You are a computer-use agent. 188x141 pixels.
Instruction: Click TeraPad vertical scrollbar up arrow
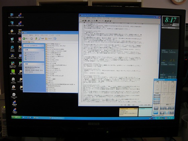159,25
